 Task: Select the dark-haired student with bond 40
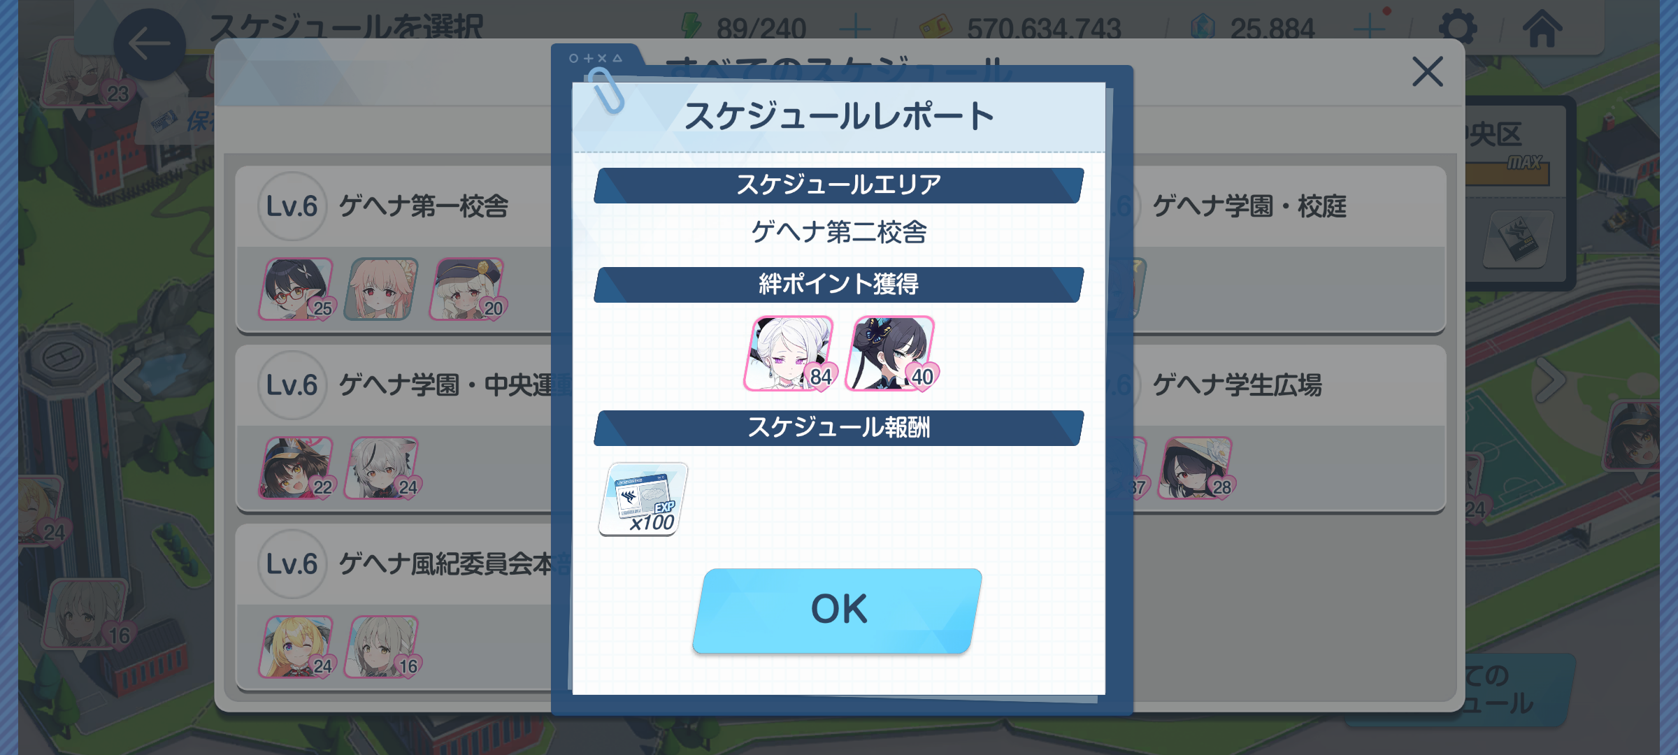891,354
